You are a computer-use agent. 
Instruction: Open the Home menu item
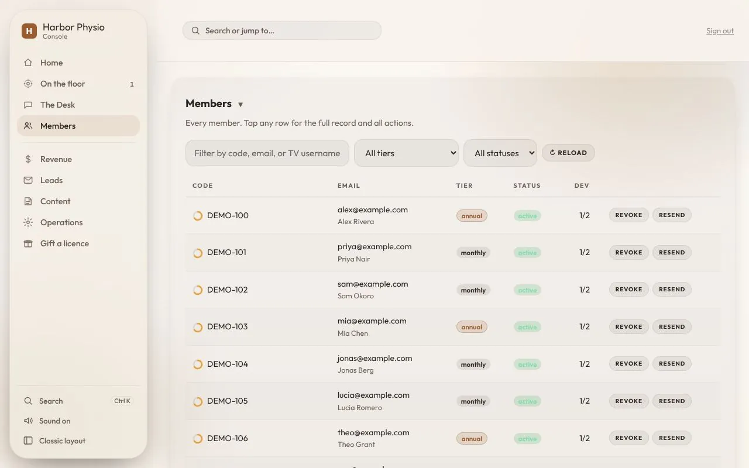coord(78,63)
